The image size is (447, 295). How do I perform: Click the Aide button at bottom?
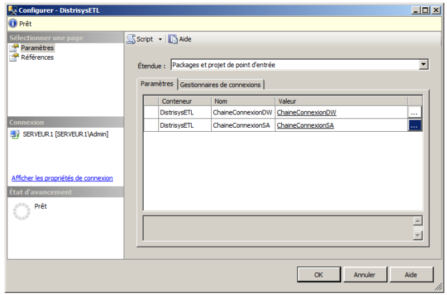pyautogui.click(x=411, y=274)
